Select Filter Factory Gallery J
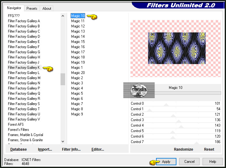 click(x=24, y=62)
